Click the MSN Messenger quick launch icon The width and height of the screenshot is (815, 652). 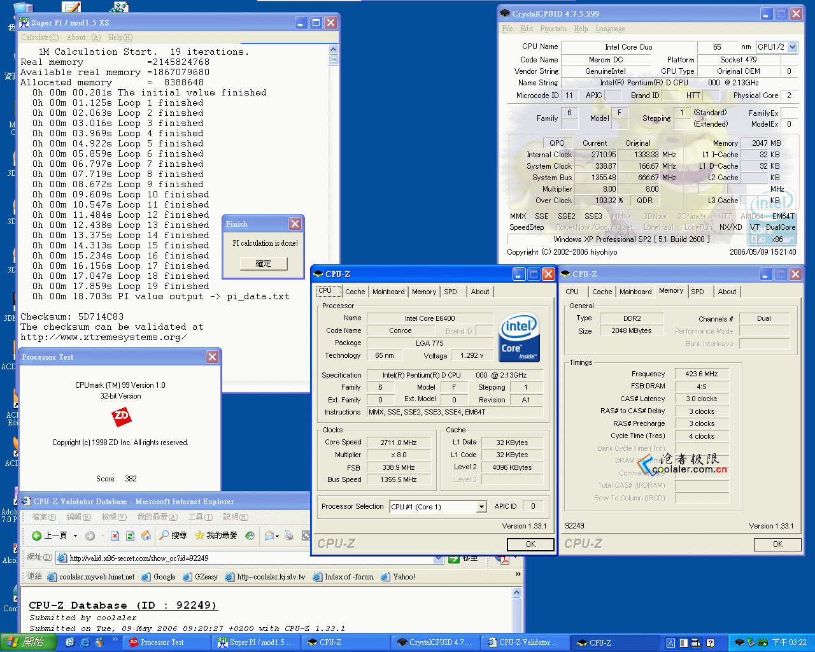coord(99,642)
